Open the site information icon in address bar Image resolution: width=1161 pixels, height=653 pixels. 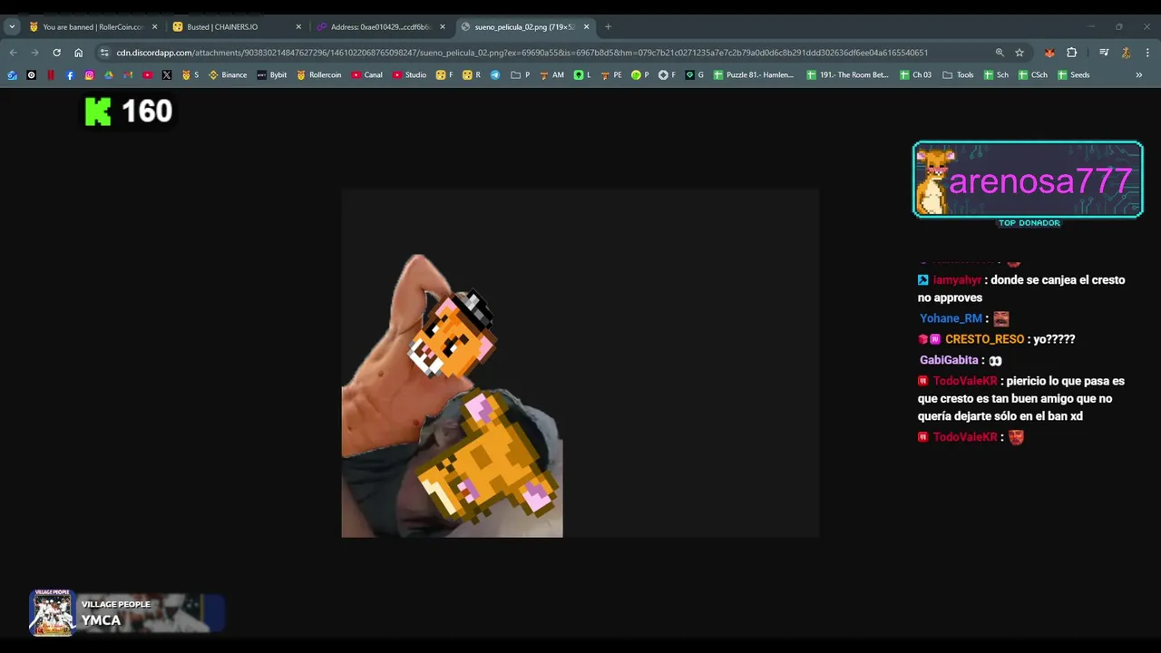point(104,53)
